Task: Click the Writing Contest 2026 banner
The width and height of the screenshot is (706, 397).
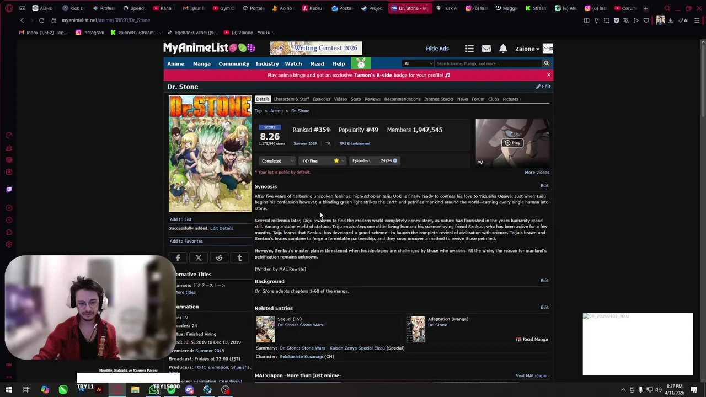Action: 316,49
